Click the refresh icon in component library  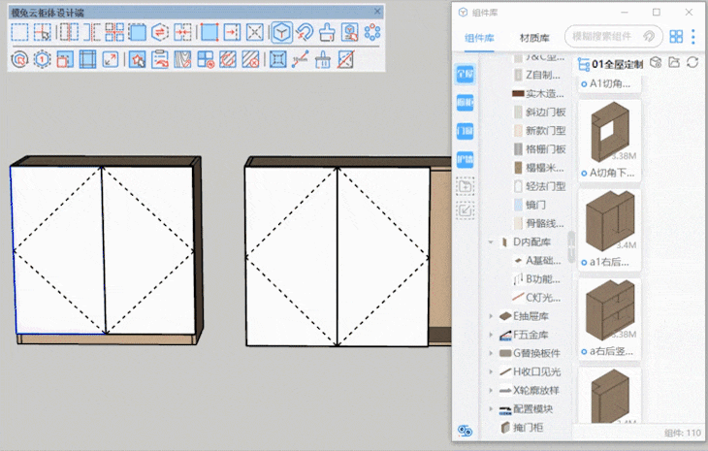tap(692, 63)
